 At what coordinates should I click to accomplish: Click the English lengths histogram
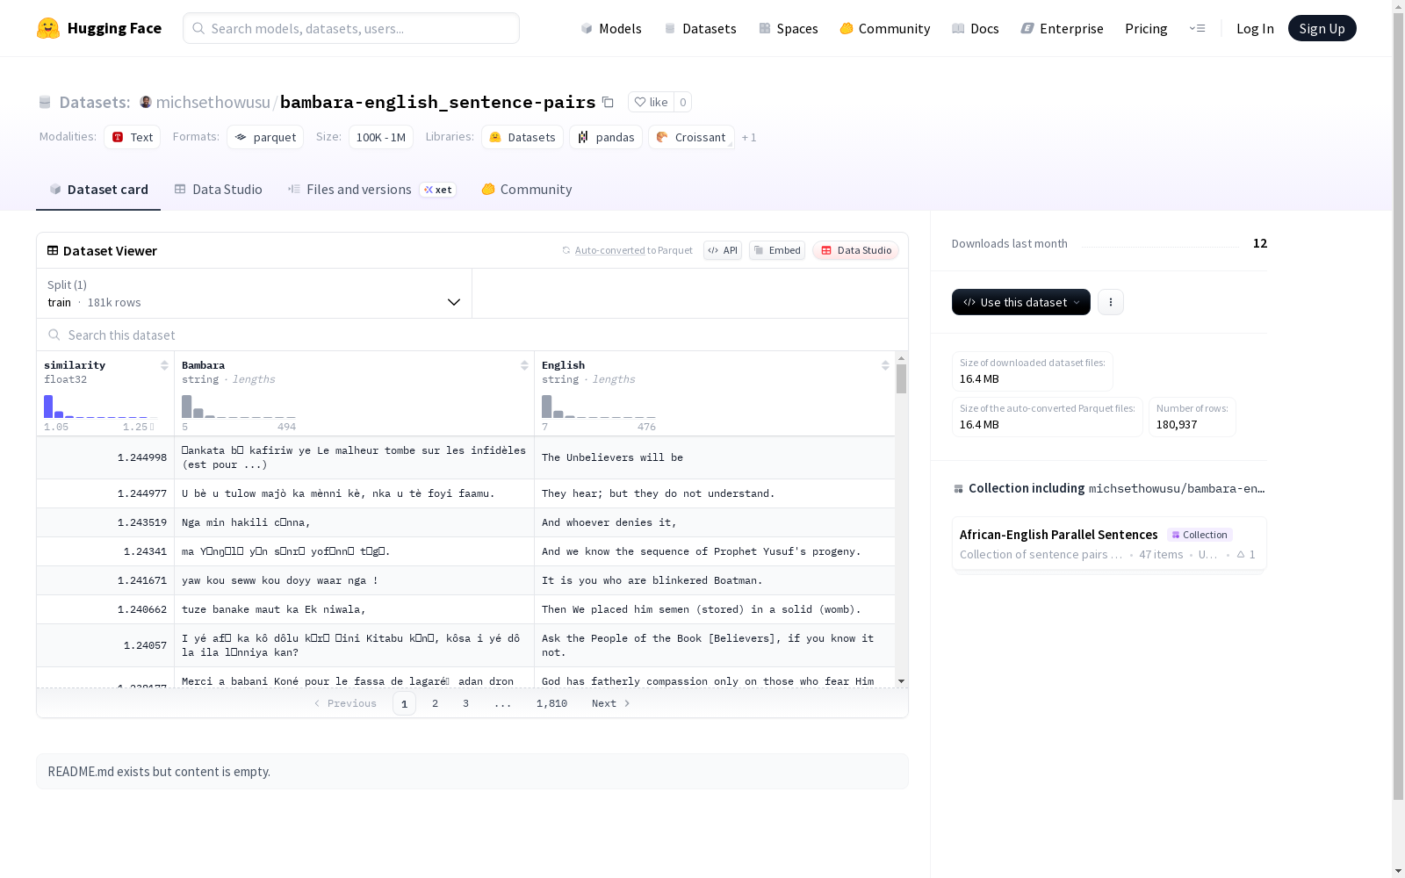coord(599,407)
